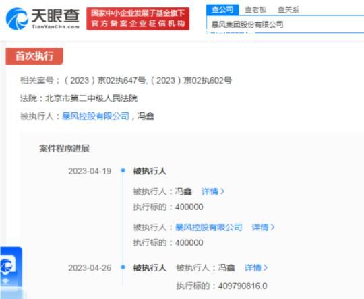Select the 查公司 search tab
The width and height of the screenshot is (364, 299).
tap(222, 9)
